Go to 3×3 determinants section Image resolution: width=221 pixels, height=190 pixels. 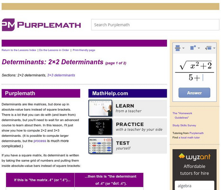[61, 75]
